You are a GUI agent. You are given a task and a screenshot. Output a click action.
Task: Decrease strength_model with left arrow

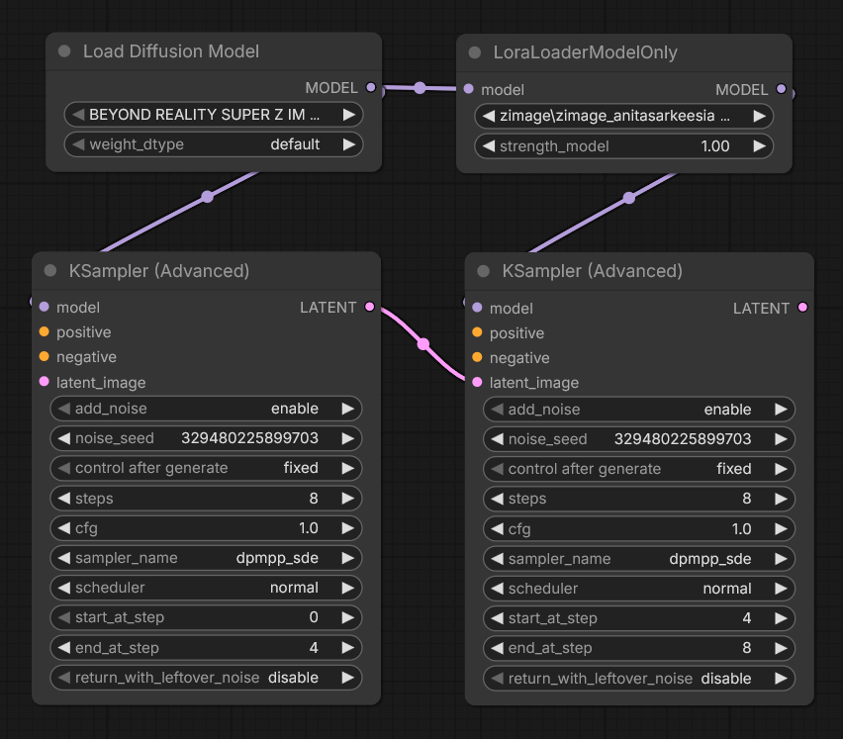(489, 146)
